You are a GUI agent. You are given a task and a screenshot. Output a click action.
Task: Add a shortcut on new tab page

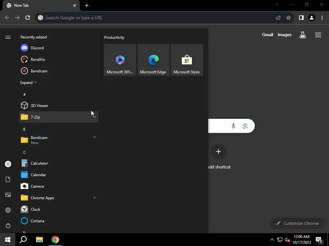click(x=218, y=152)
